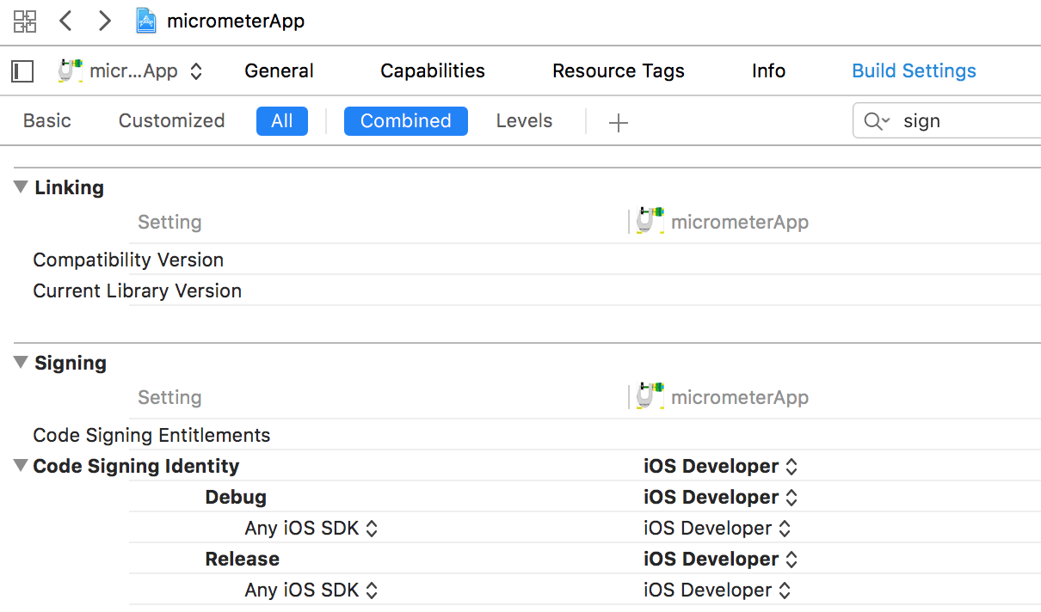Click the search field containing 'sign'
This screenshot has height=612, width=1041.
coord(964,121)
